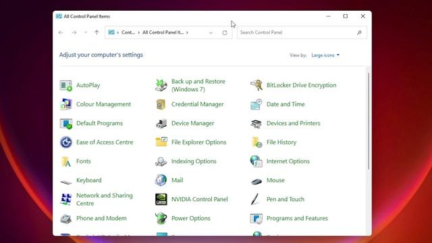
Task: Click the search magnifier icon
Action: [359, 32]
